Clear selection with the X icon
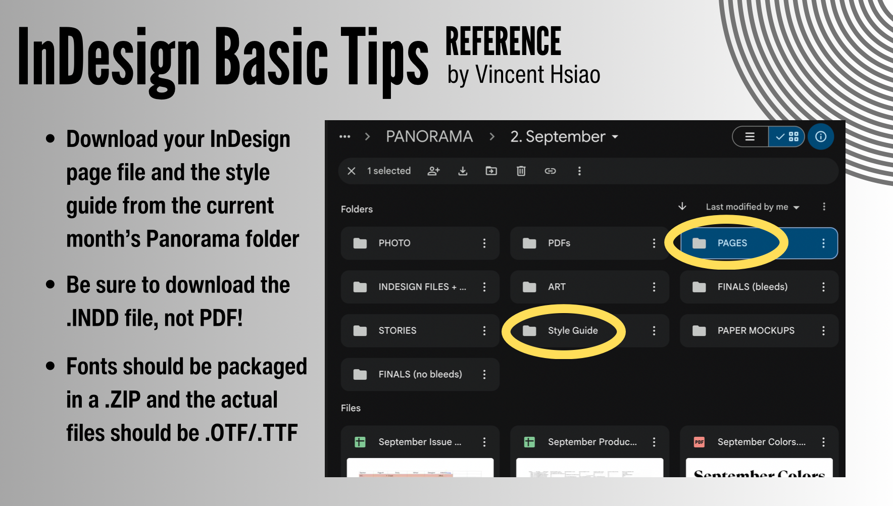This screenshot has height=506, width=893. coord(352,171)
